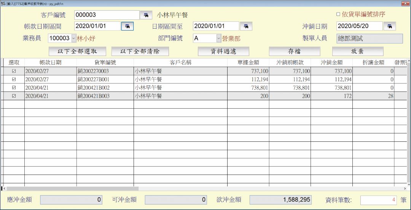411x210 pixels.
Task: Click 沖銷金額 column header
Action: pyautogui.click(x=331, y=63)
